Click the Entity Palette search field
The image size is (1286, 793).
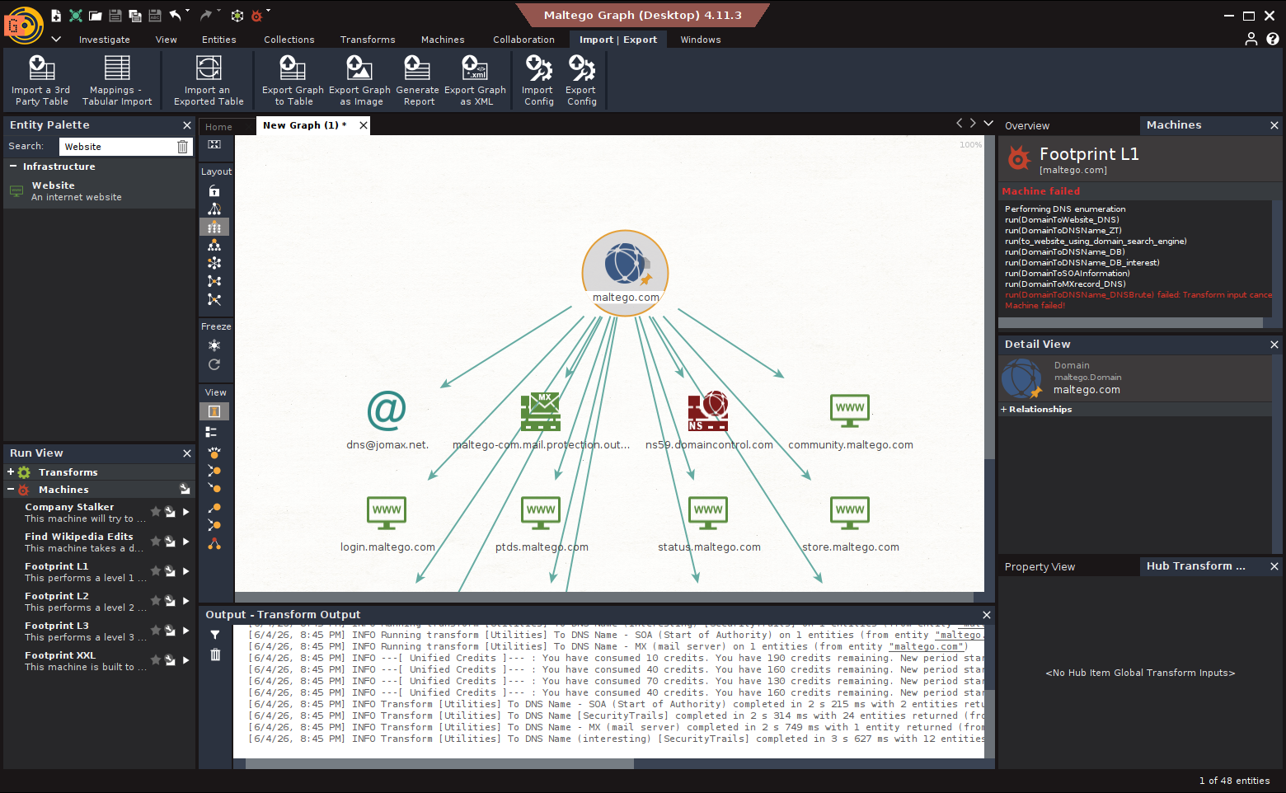(116, 147)
